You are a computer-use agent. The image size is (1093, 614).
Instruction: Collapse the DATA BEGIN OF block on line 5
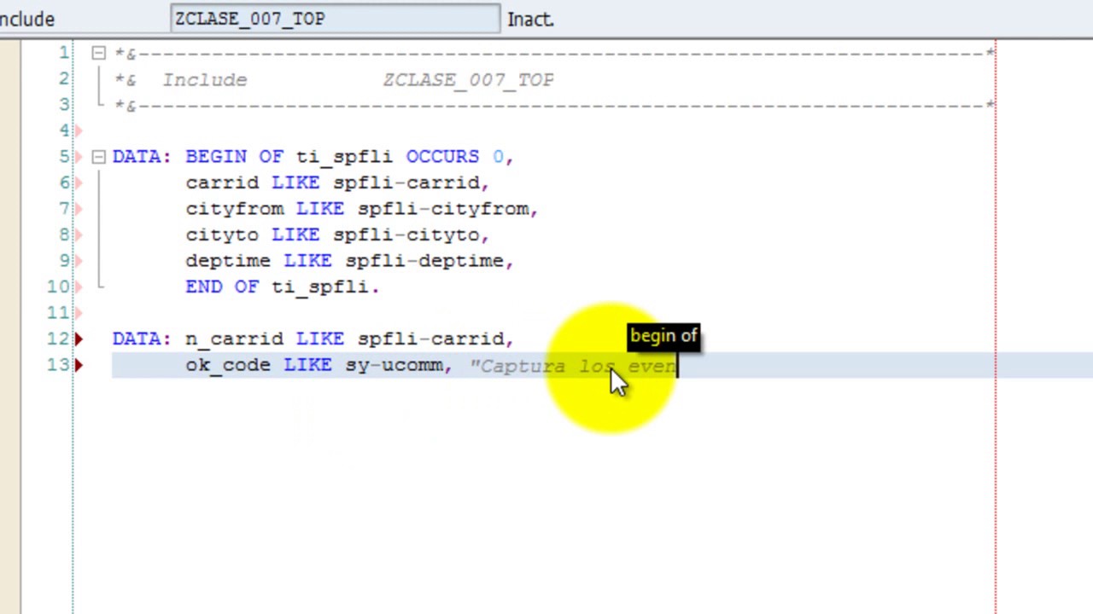[98, 157]
